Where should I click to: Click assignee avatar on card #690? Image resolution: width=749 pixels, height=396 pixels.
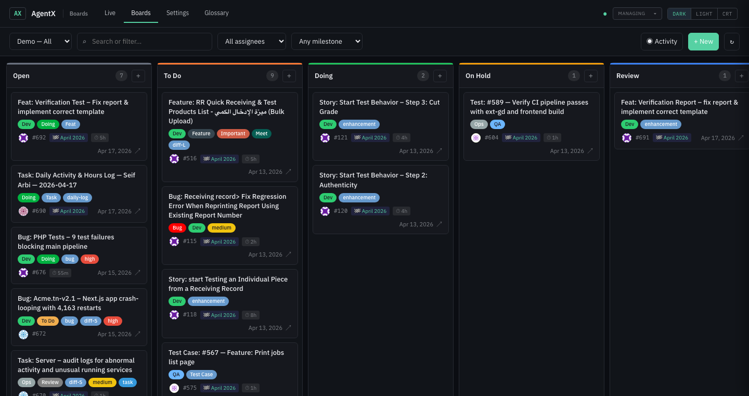tap(23, 211)
